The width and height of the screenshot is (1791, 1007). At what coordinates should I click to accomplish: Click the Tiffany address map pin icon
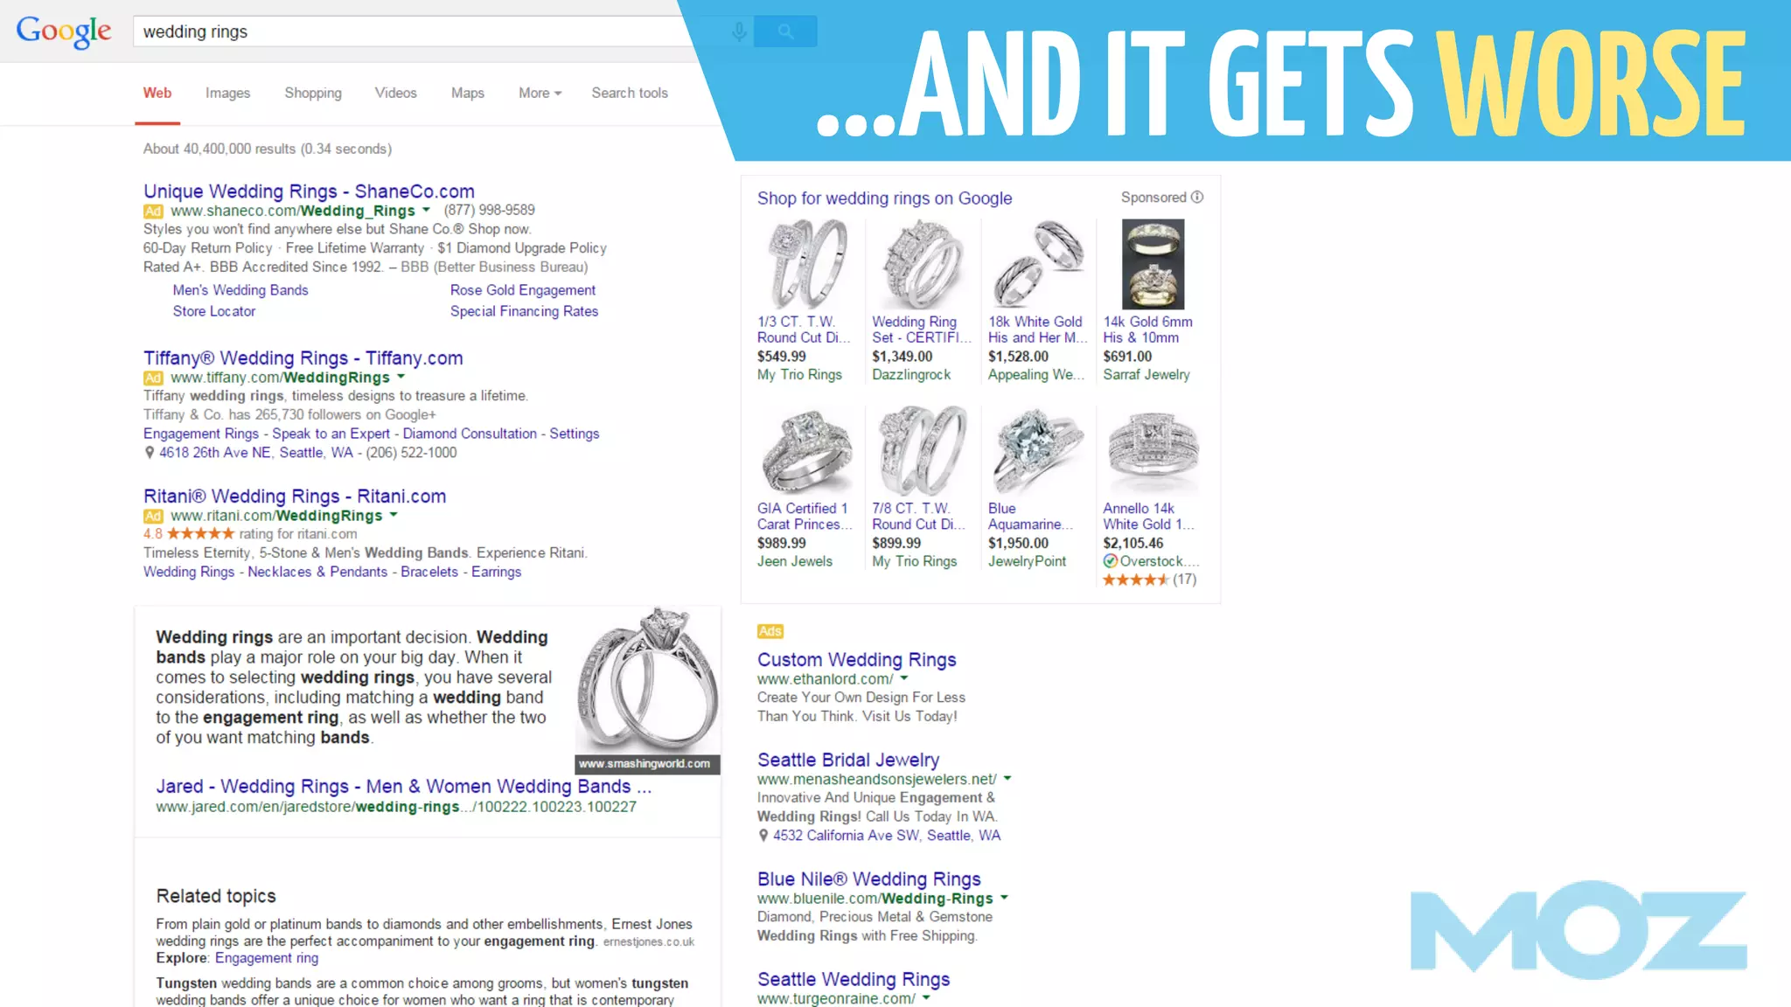(x=150, y=453)
